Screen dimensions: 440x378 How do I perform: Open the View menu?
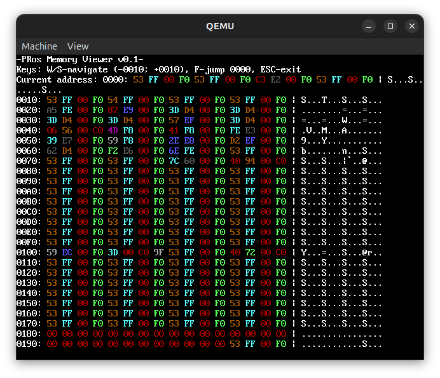click(x=78, y=46)
